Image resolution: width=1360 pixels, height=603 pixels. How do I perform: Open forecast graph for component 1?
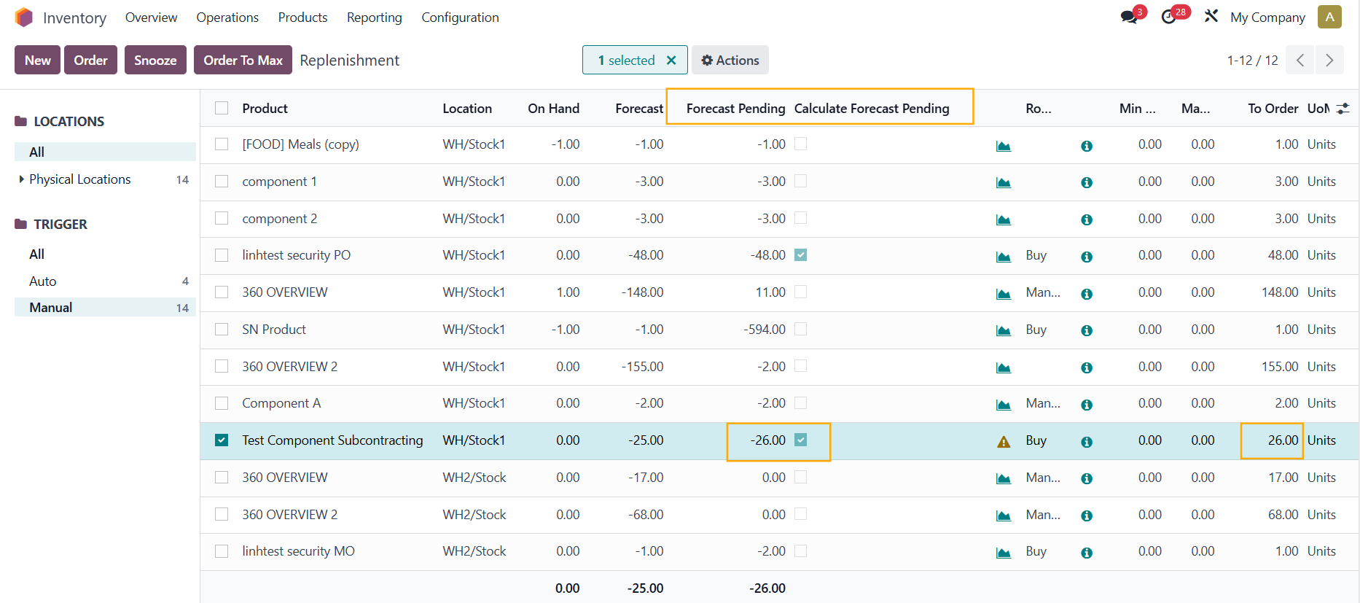(x=1003, y=182)
